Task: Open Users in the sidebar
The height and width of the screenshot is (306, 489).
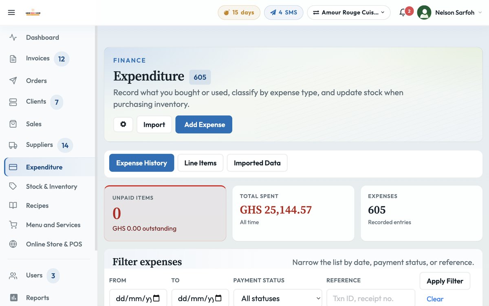Action: point(34,275)
